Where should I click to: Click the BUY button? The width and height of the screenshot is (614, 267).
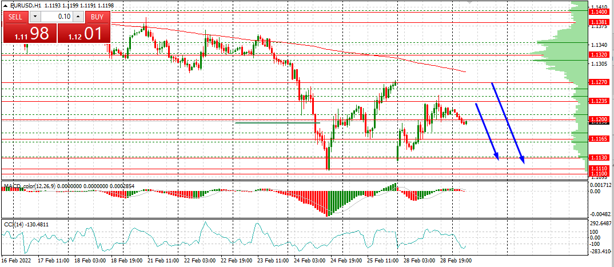pyautogui.click(x=97, y=17)
